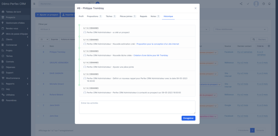Image resolution: width=278 pixels, height=136 pixels.
Task: Open the share icon in the top bar
Action: (241, 4)
